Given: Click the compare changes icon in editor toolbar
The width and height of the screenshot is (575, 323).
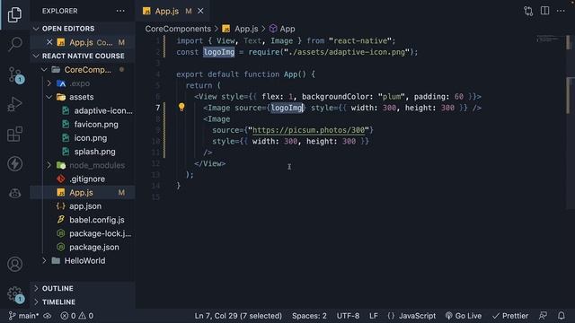Looking at the screenshot, I should point(528,11).
